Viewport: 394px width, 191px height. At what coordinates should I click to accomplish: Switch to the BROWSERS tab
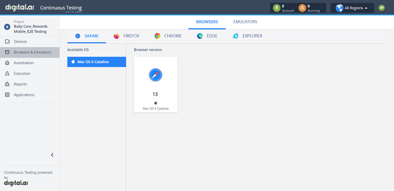(x=207, y=22)
